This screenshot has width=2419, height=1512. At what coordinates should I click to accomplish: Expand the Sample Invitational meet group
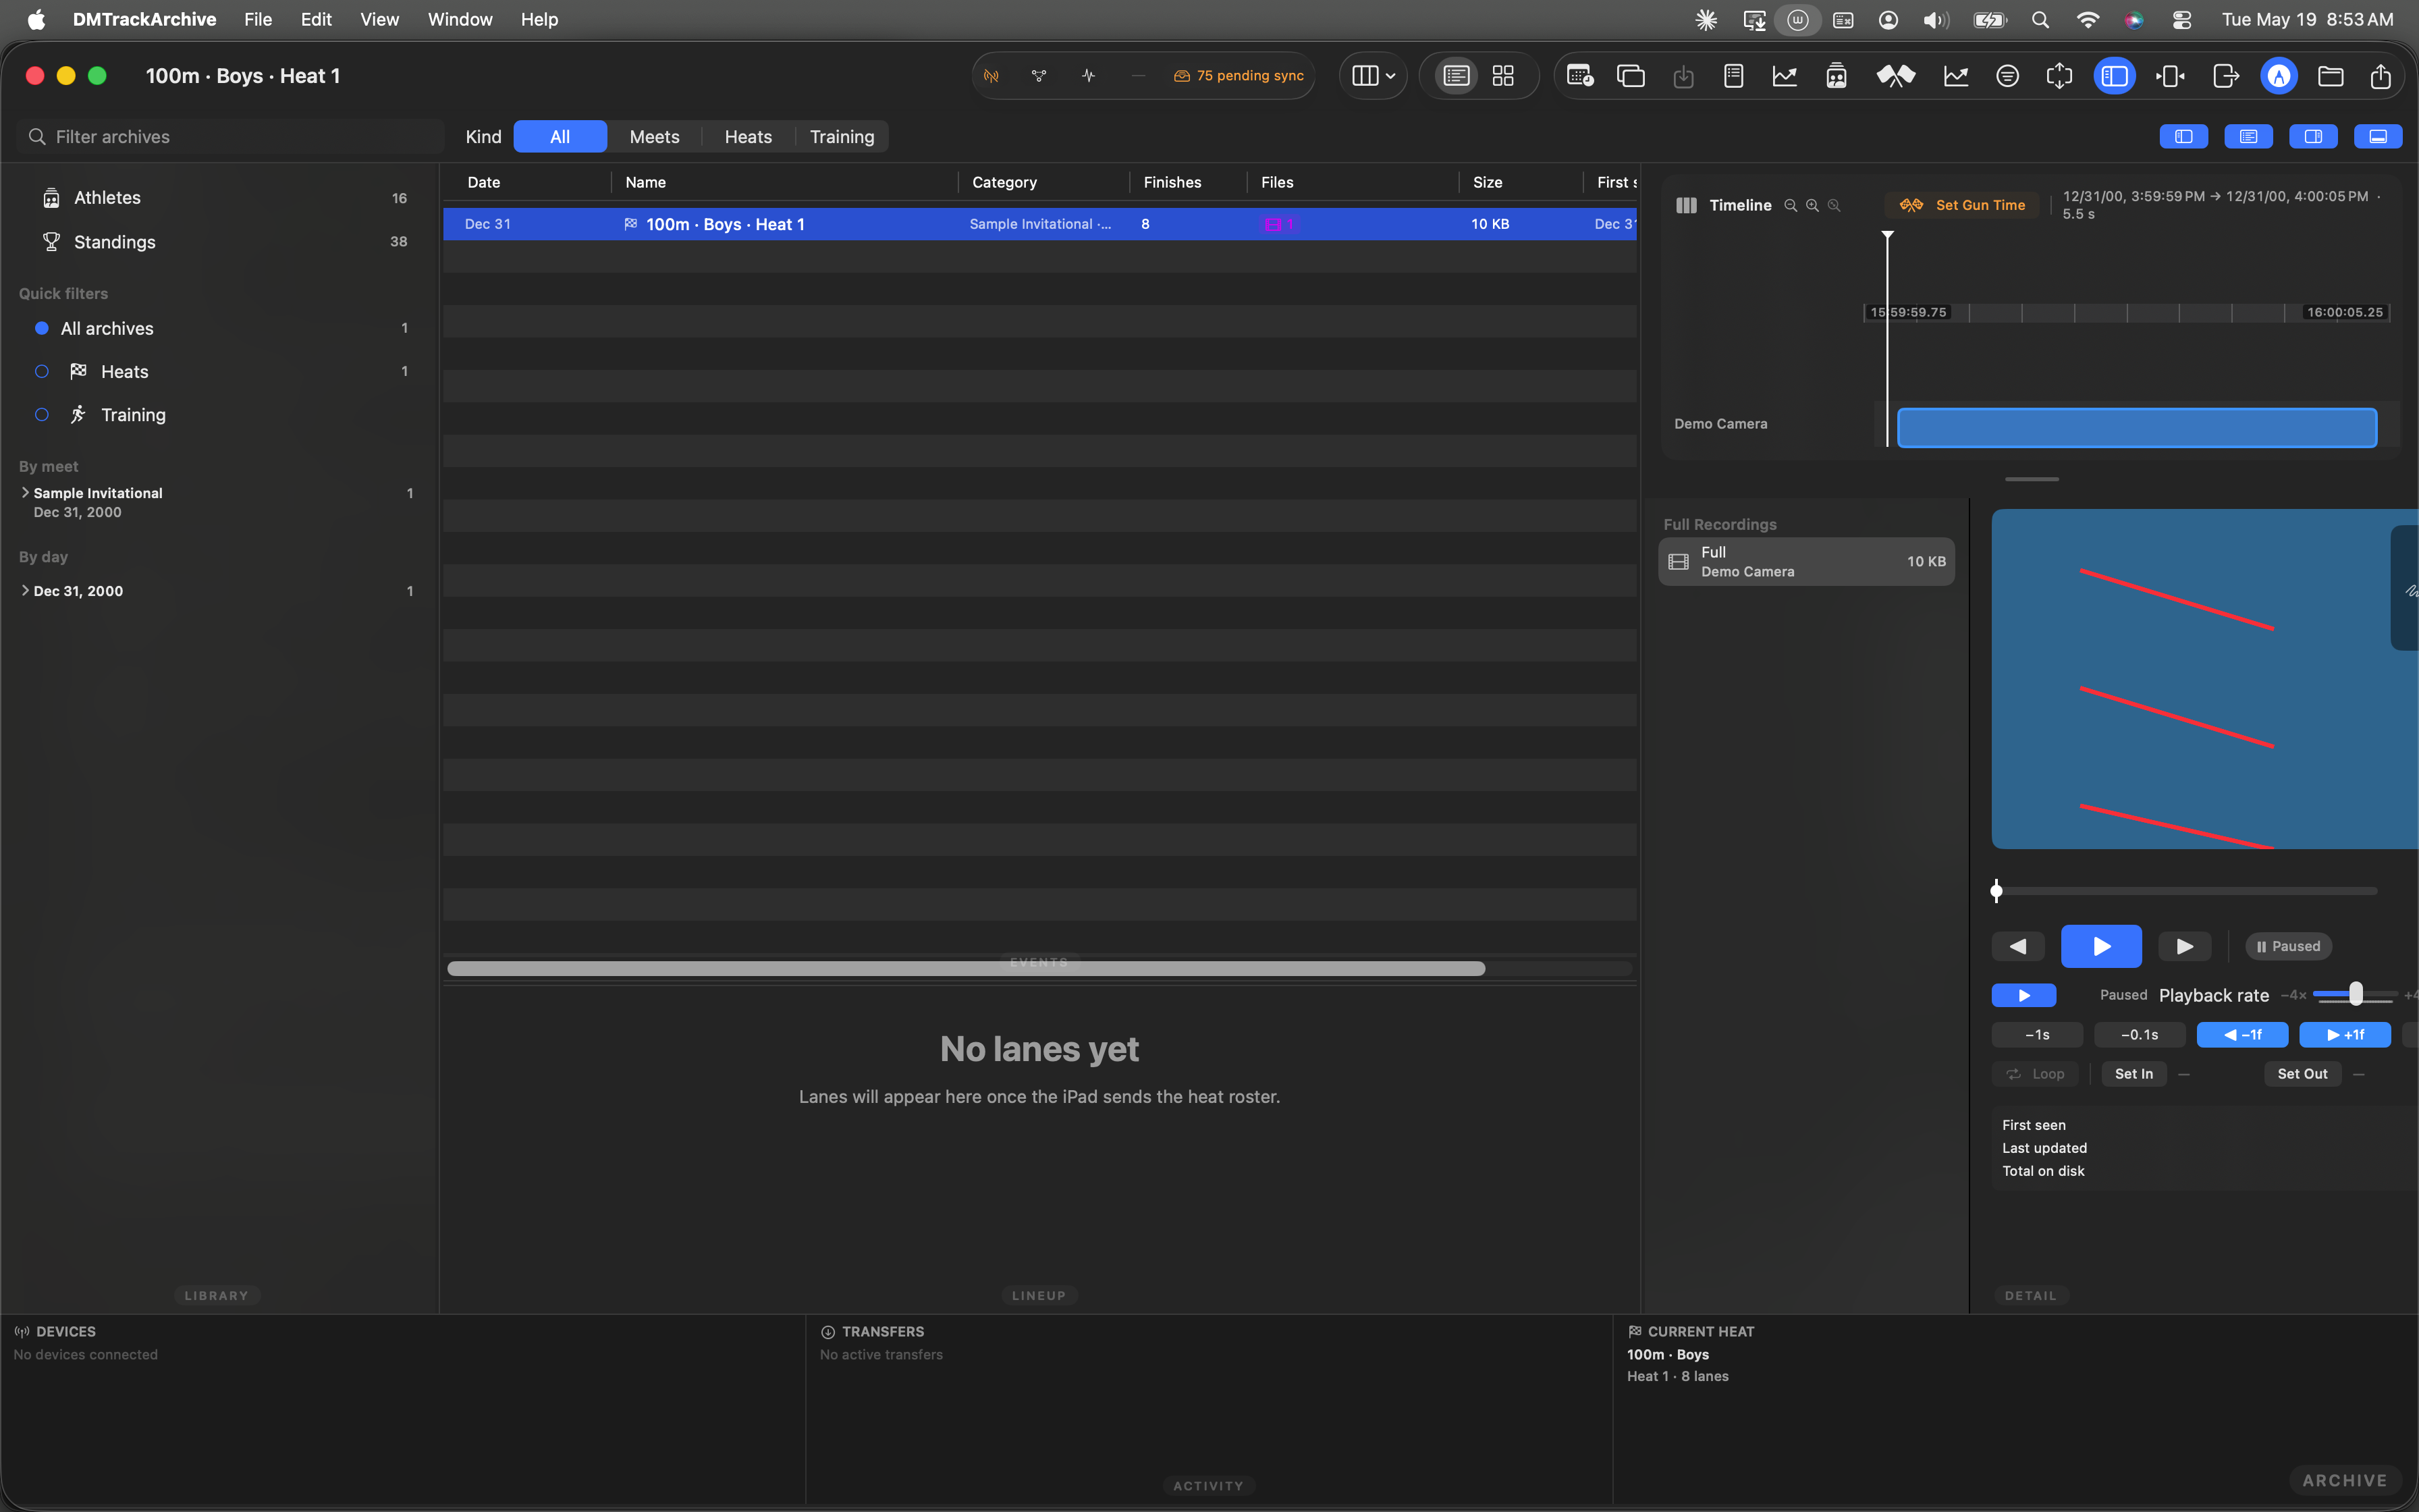pyautogui.click(x=25, y=493)
